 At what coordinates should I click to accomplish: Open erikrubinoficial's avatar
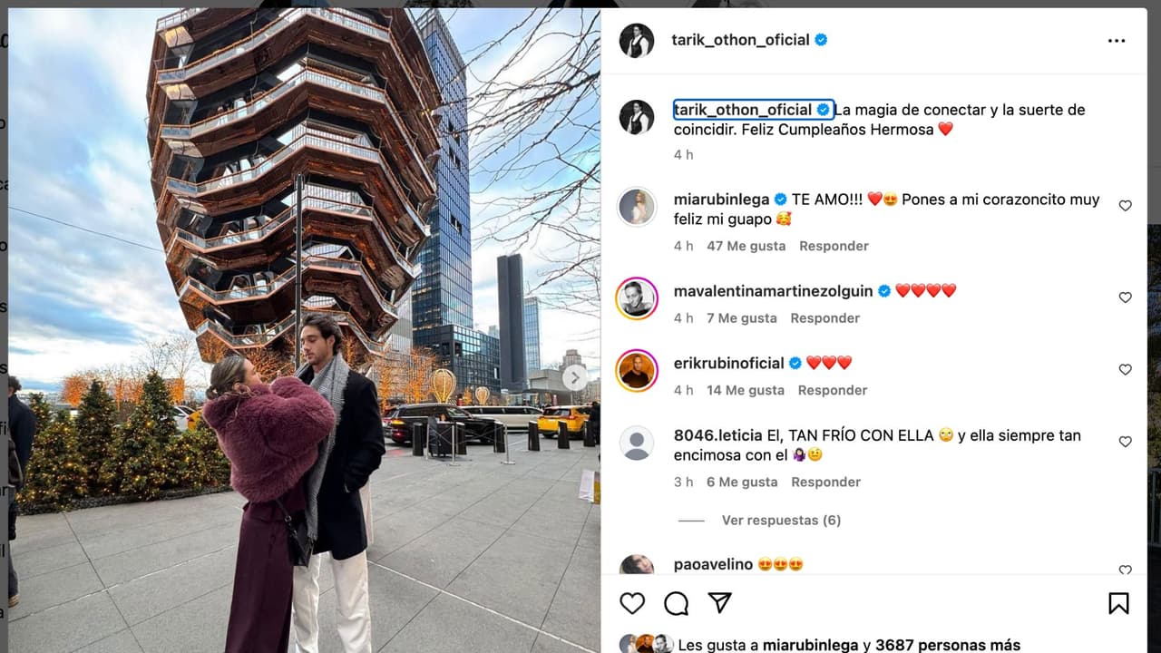(x=637, y=370)
